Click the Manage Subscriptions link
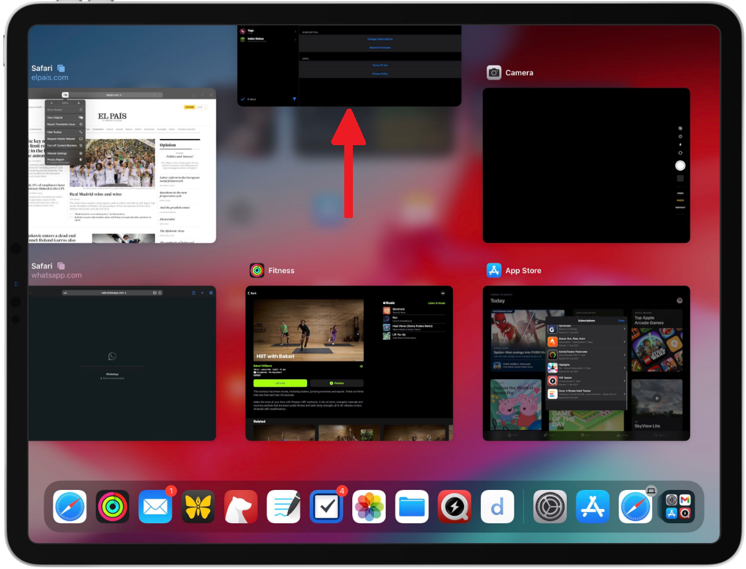The image size is (746, 569). [x=380, y=39]
